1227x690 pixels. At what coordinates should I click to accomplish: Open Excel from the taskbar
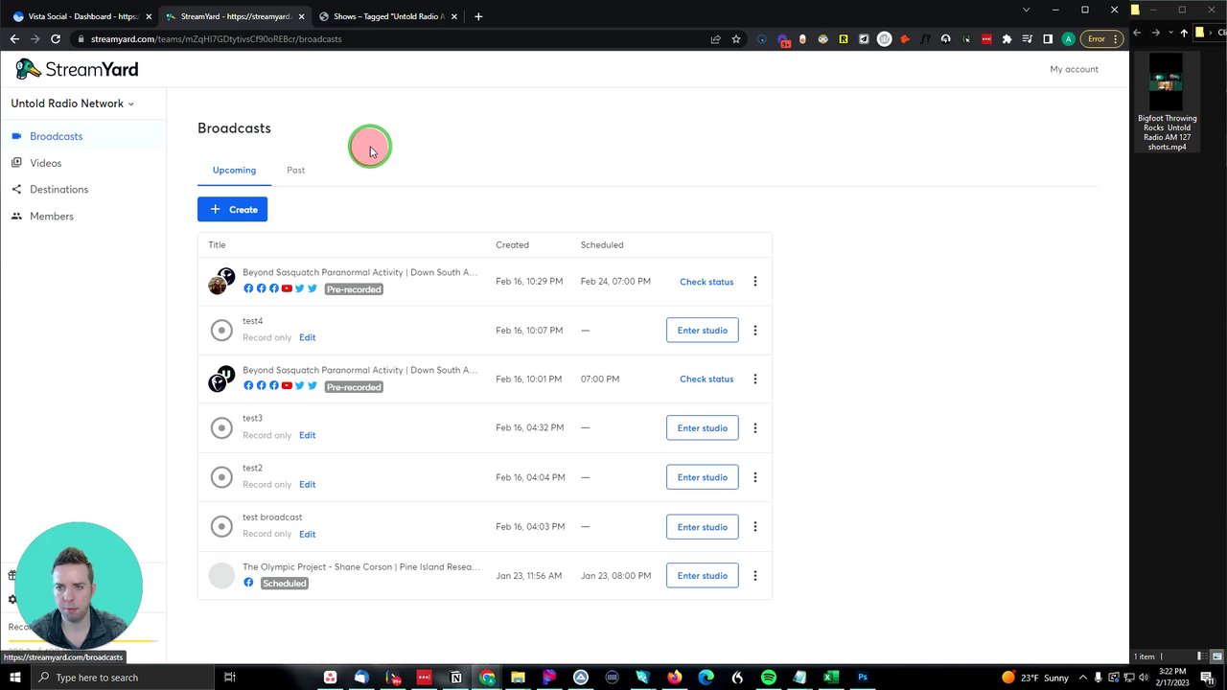[831, 678]
